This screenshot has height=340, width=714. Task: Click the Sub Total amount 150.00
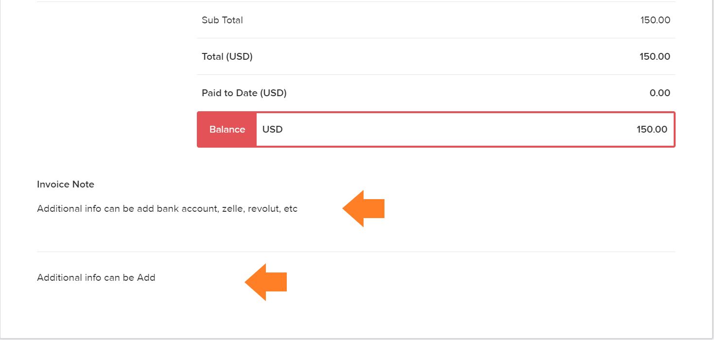coord(655,20)
